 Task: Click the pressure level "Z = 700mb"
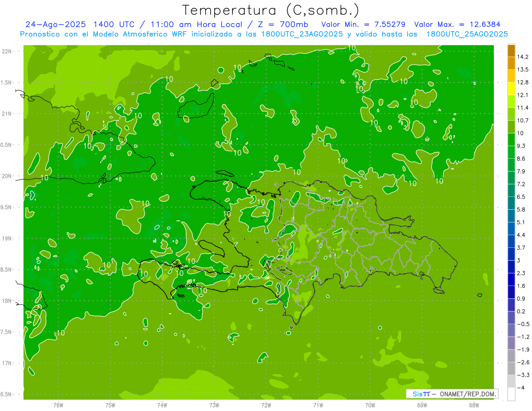pyautogui.click(x=282, y=24)
